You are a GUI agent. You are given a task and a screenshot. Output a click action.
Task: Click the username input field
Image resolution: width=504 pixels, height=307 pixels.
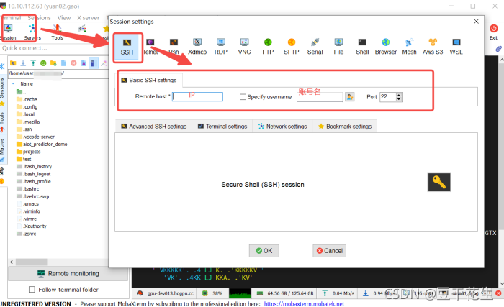pyautogui.click(x=320, y=96)
